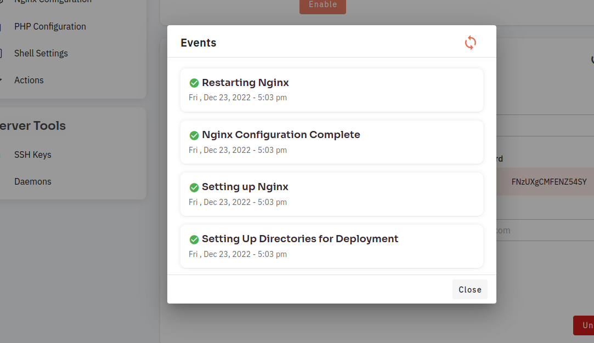Screen dimensions: 594x343
Task: Open Shell Settings in the sidebar
Action: (41, 53)
